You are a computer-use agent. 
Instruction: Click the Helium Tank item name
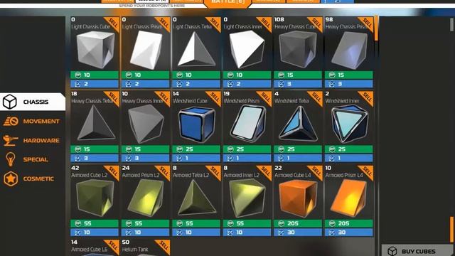[x=135, y=250]
